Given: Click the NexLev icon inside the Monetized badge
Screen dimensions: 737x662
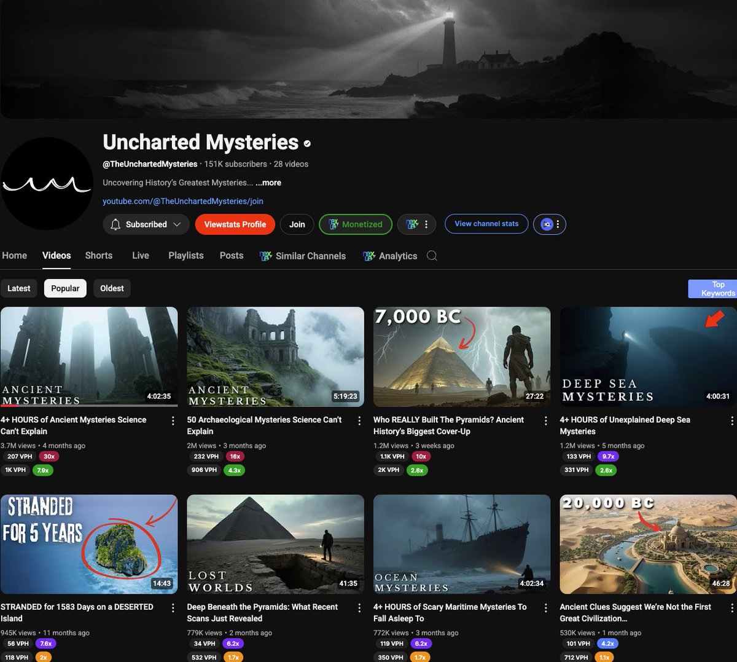Looking at the screenshot, I should click(333, 224).
